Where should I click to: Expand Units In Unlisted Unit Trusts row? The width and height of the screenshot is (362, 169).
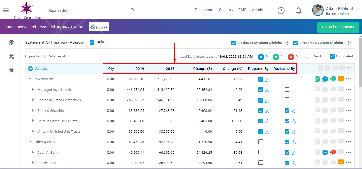click(x=33, y=131)
